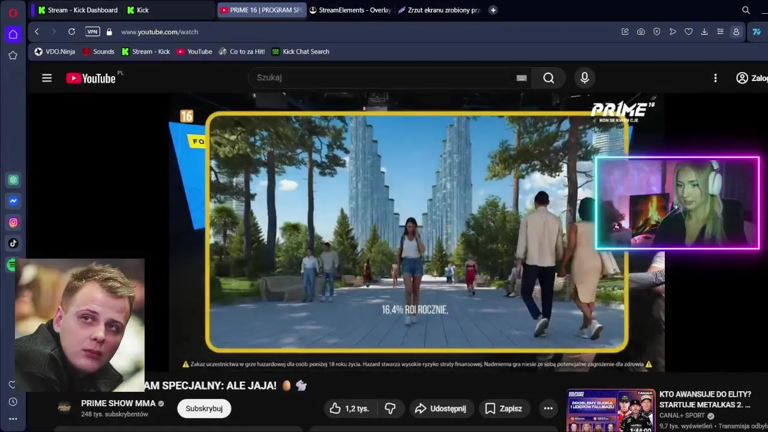Open sidebar history clock icon

coord(13,402)
